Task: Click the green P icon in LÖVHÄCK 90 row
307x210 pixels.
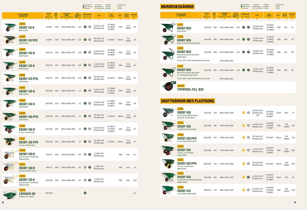Action: 85,193
